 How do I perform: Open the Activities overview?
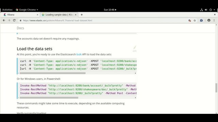tap(7, 10)
